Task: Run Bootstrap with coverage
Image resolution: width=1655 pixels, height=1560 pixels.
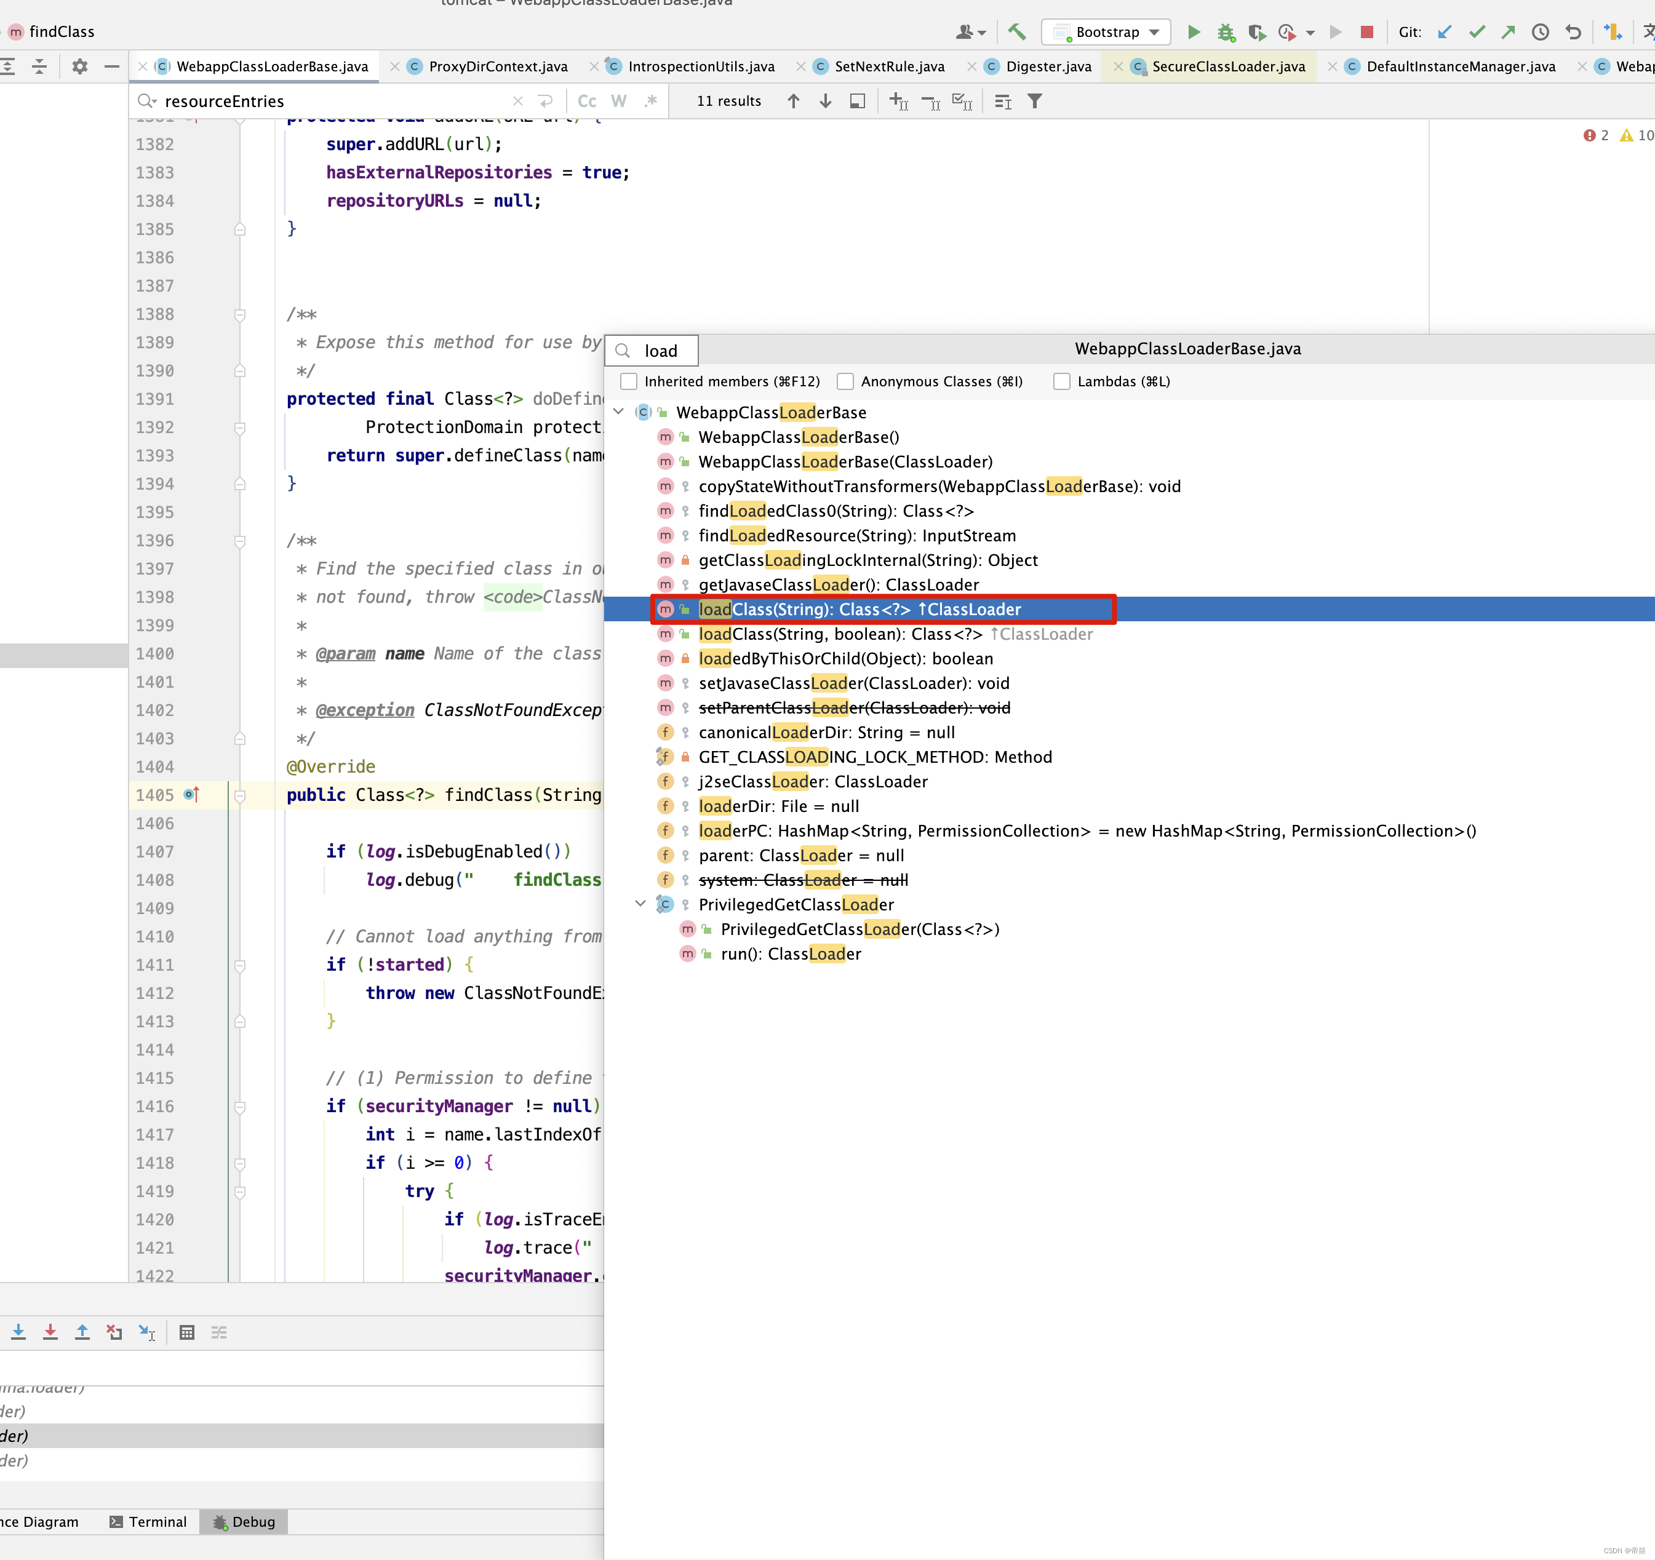Action: [1256, 33]
